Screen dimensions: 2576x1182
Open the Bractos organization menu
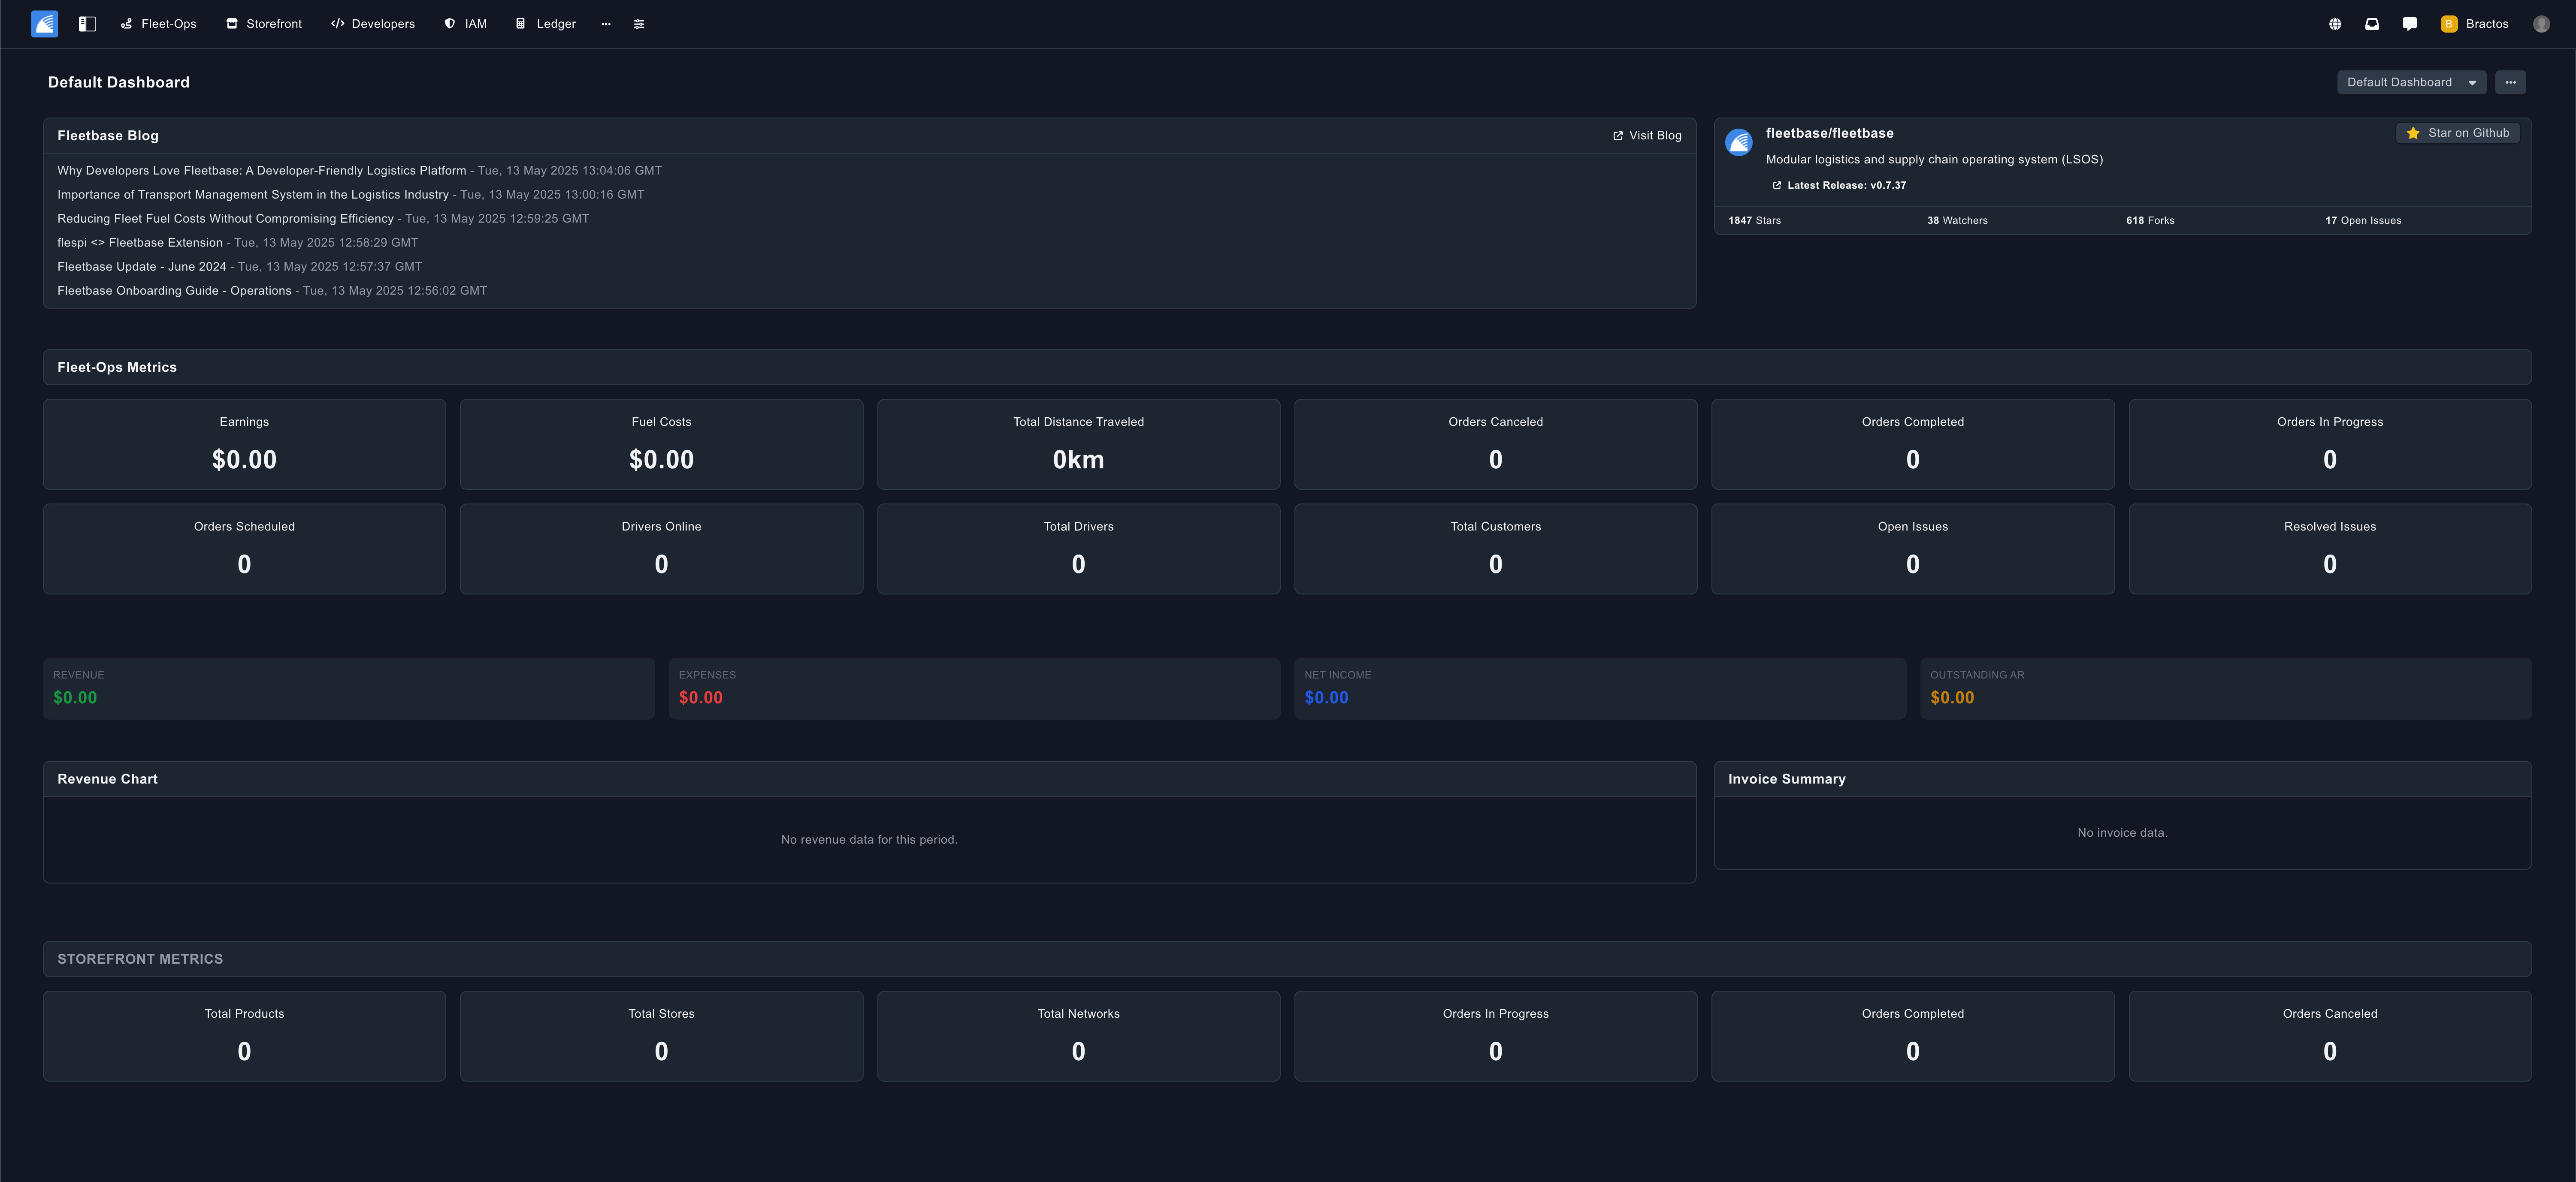pos(2475,24)
